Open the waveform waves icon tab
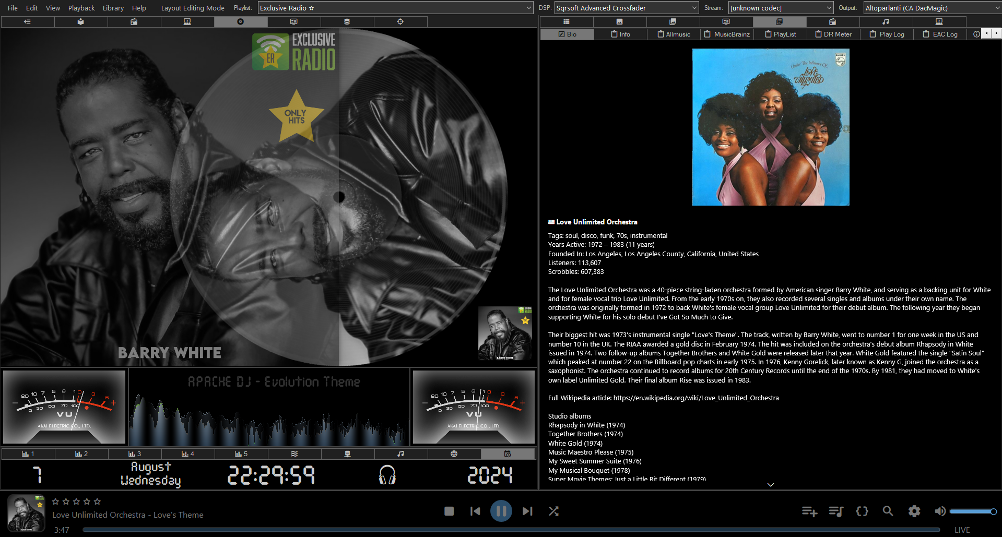 click(294, 454)
